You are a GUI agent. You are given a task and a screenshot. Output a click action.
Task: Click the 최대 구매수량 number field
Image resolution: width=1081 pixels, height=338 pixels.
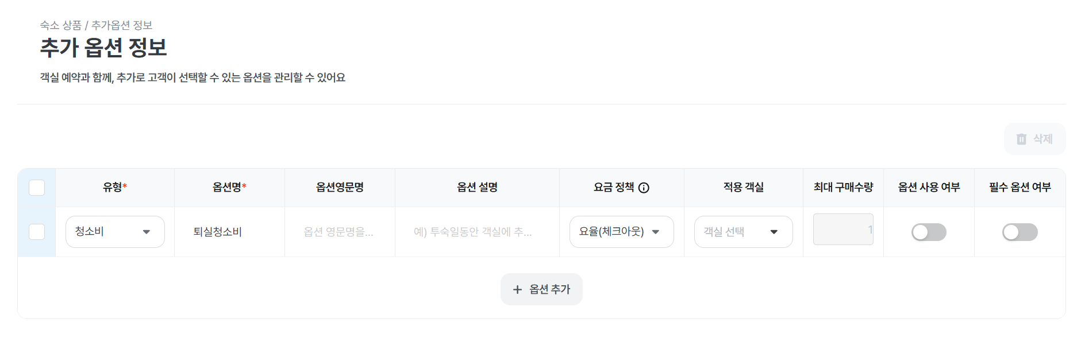843,230
